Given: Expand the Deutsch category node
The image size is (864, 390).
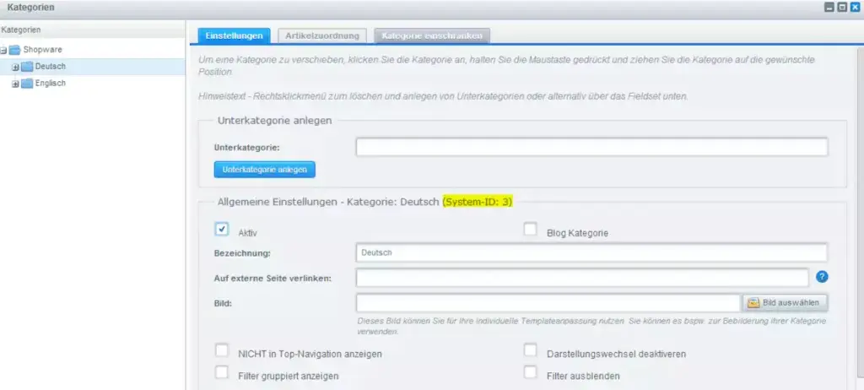Looking at the screenshot, I should 15,67.
